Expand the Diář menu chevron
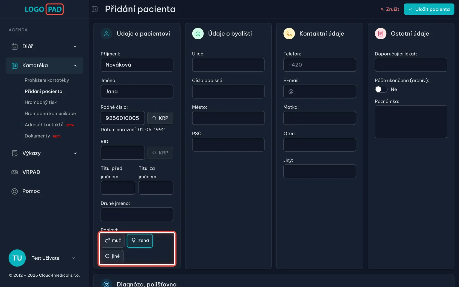The height and width of the screenshot is (287, 459). coord(75,46)
